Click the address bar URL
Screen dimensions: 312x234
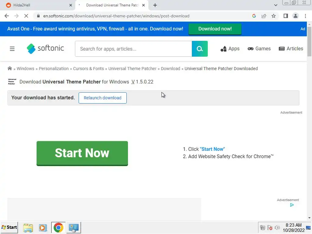116,16
